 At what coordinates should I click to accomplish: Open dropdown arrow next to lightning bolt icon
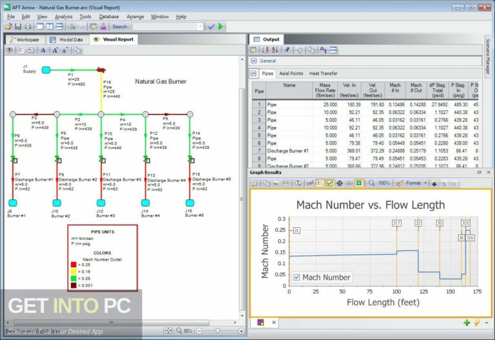(487, 323)
